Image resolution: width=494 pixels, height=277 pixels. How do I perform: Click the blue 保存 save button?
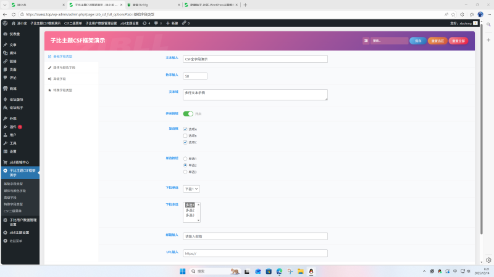tap(417, 41)
